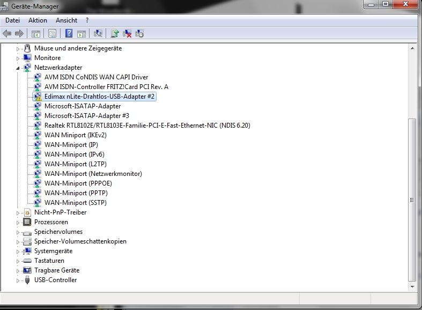Expand the Monitore node
422x310 pixels.
tap(18, 58)
